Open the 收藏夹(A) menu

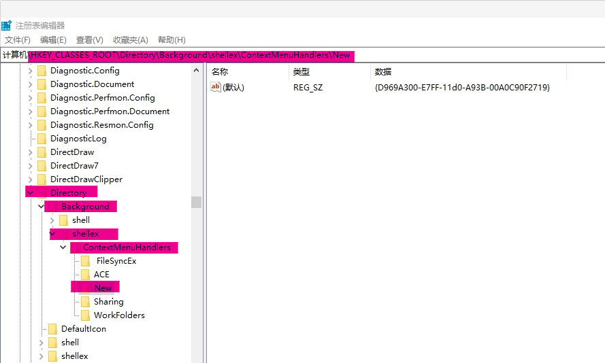pyautogui.click(x=130, y=40)
